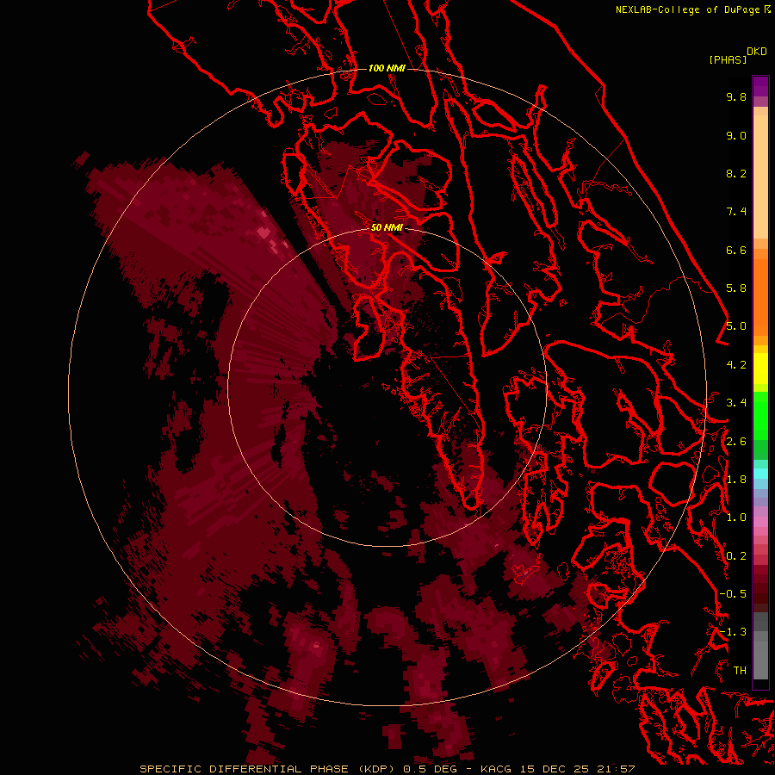775x775 pixels.
Task: Pick the yellow segment of the color bar
Action: pos(760,369)
